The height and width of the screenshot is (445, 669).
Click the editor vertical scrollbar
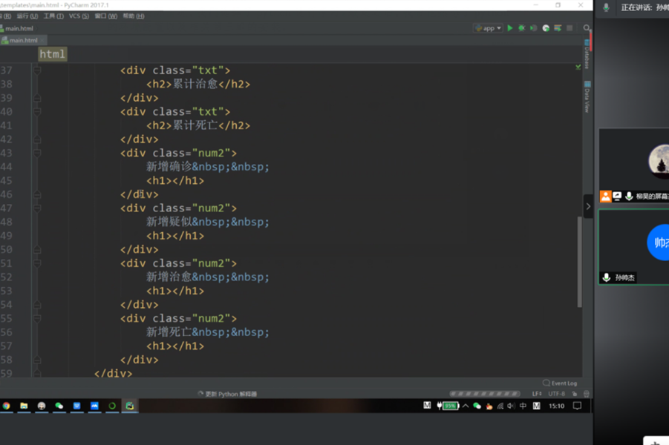(580, 260)
